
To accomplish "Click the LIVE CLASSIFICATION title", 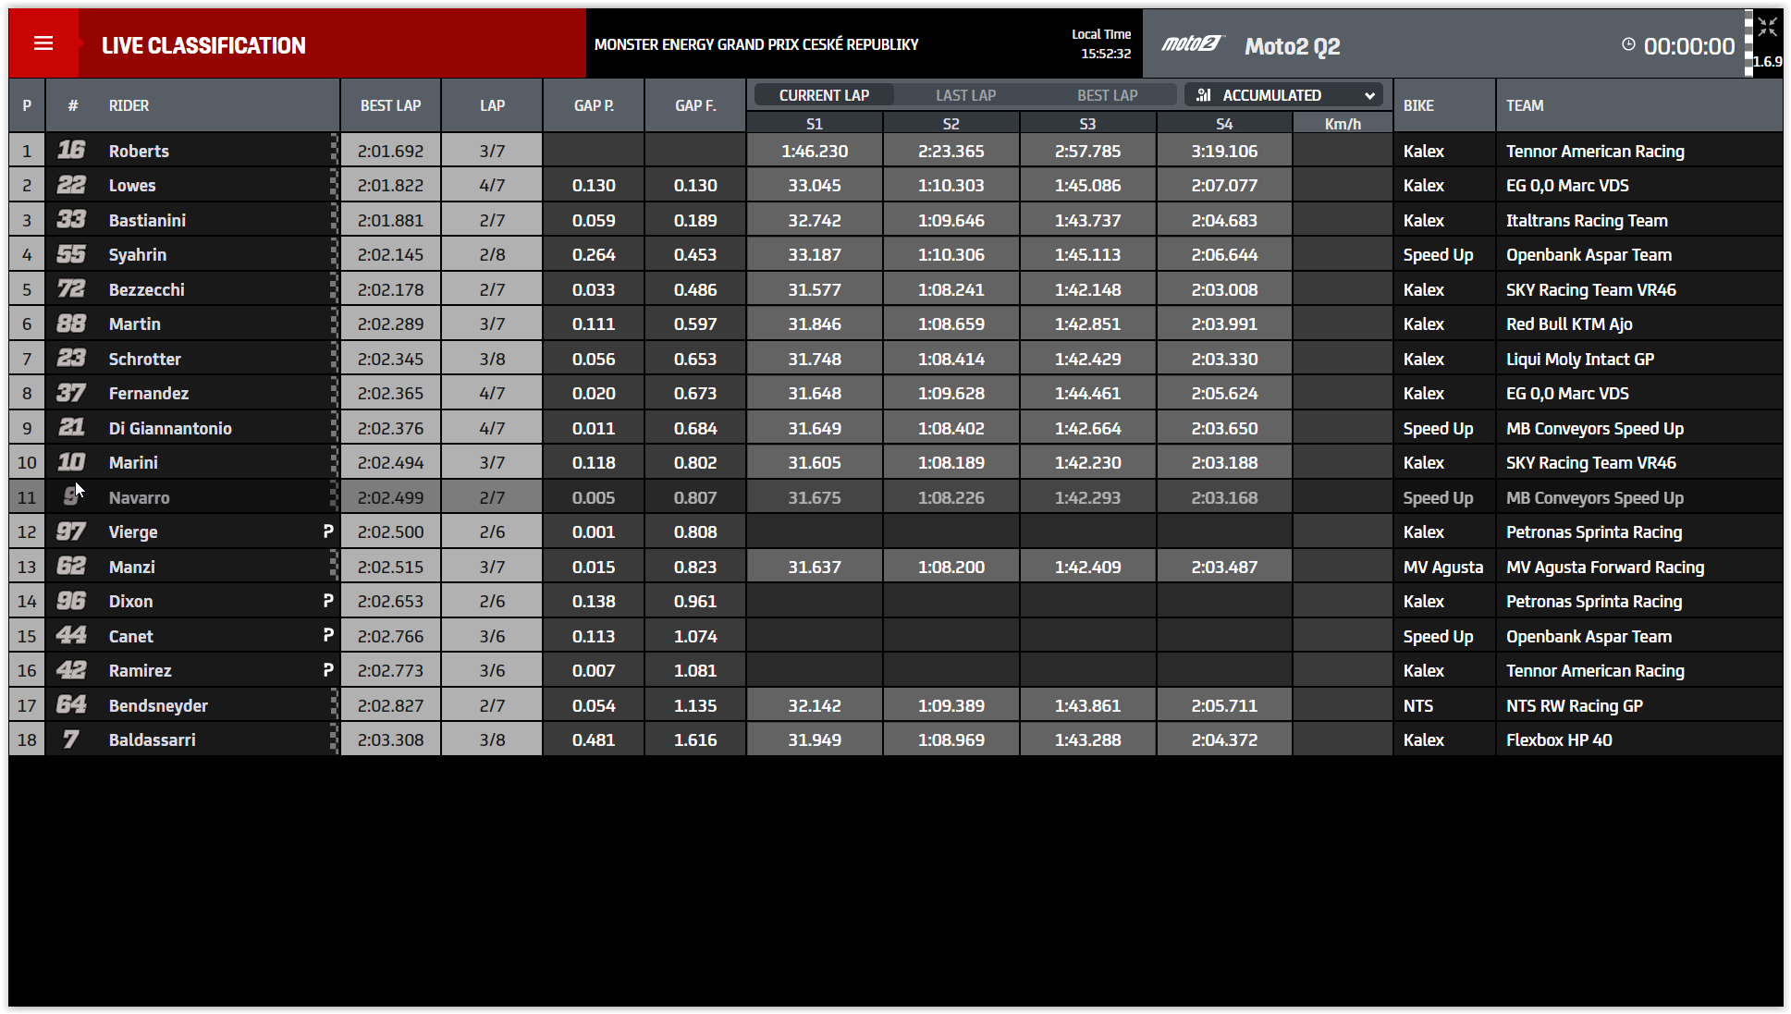I will tap(203, 45).
